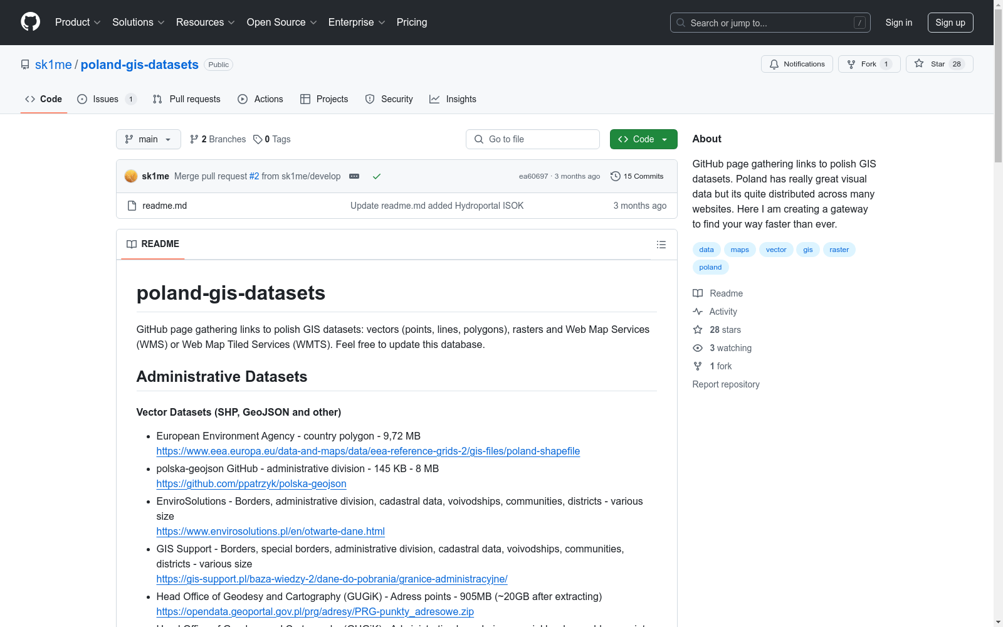
Task: Select the maps topic tag
Action: (740, 250)
